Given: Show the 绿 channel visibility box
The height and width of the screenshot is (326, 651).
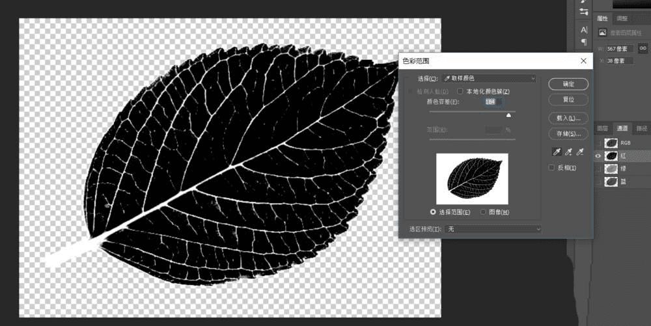Looking at the screenshot, I should click(x=598, y=169).
